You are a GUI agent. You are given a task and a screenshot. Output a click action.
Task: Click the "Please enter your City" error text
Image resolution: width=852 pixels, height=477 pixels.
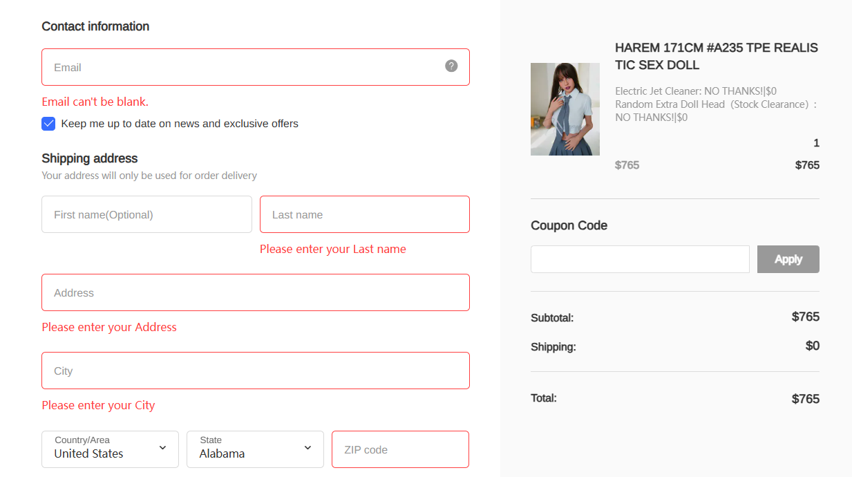98,405
